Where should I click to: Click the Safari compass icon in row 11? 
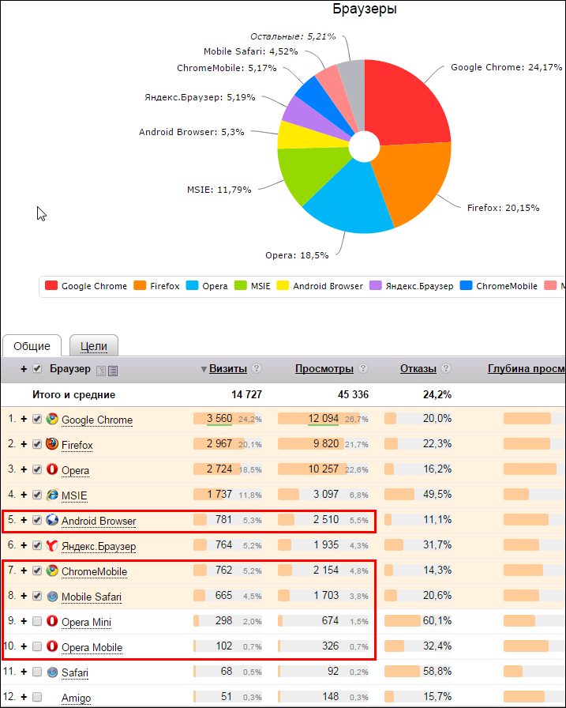[x=52, y=672]
